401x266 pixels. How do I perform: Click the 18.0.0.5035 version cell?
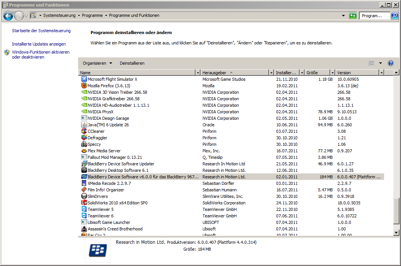[x=349, y=203]
